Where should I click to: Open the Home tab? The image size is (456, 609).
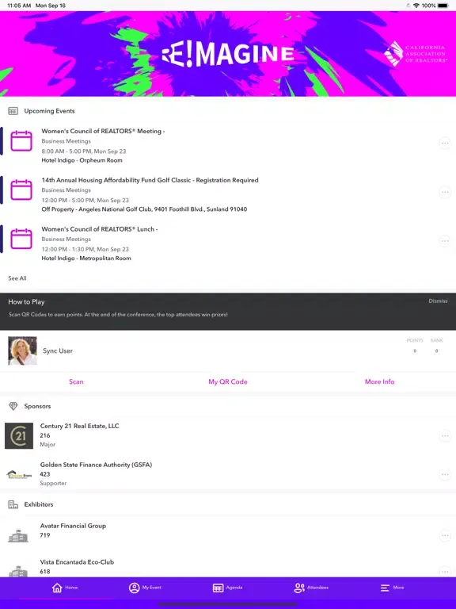point(65,588)
